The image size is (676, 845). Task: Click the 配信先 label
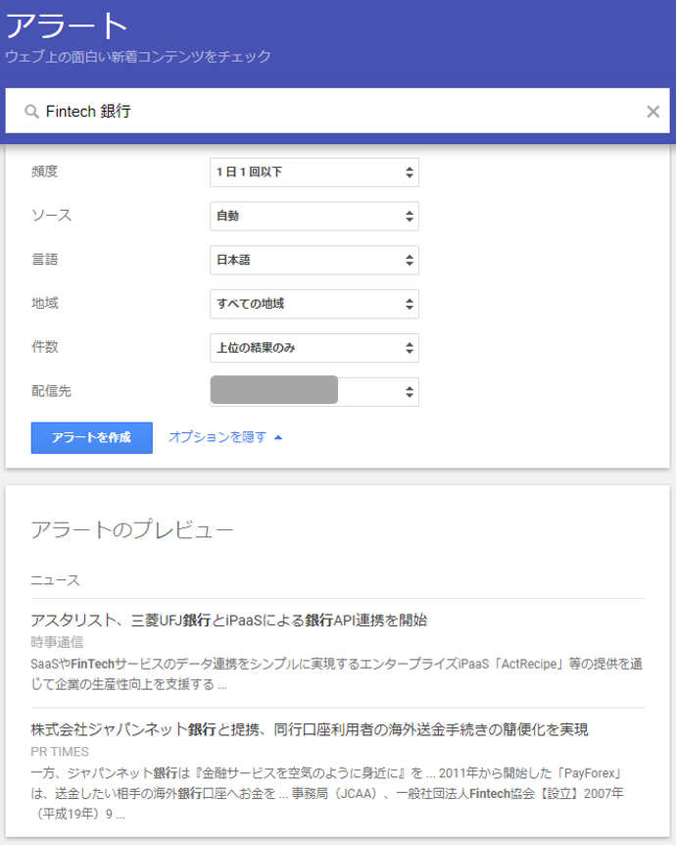click(51, 391)
